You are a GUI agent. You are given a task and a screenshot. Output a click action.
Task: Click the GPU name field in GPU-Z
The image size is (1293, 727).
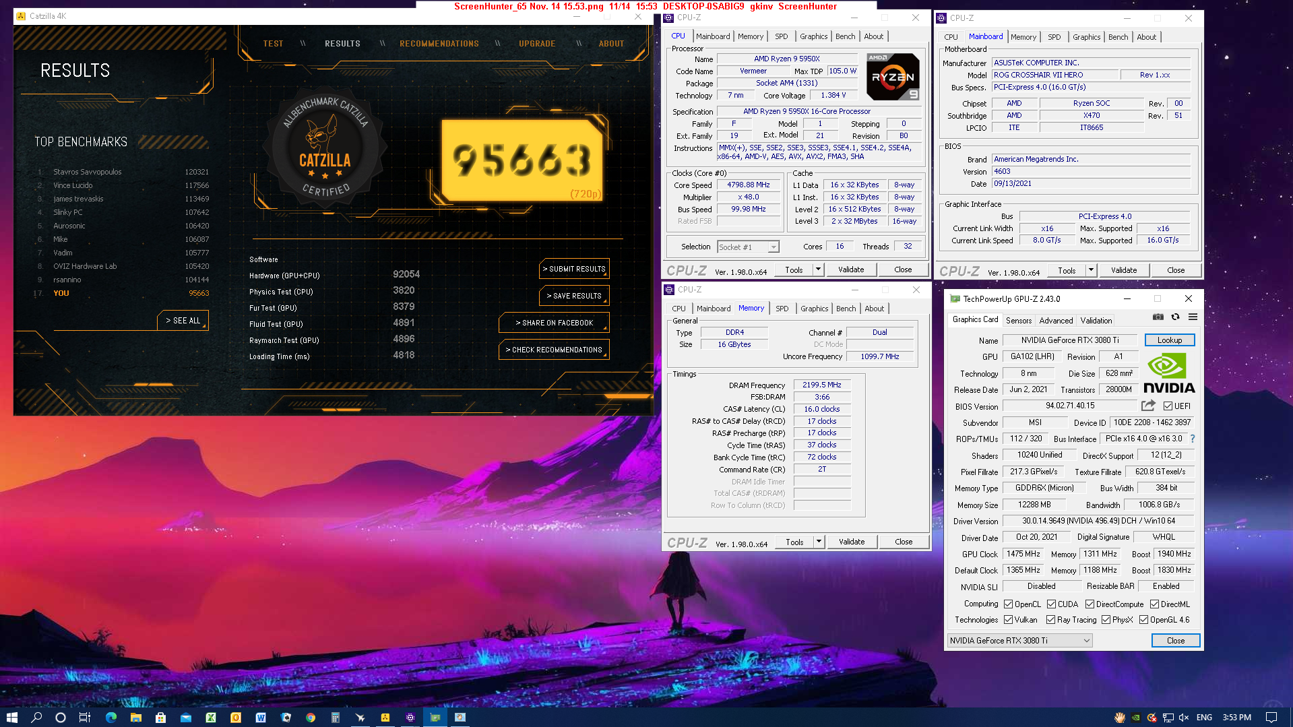(x=1069, y=340)
